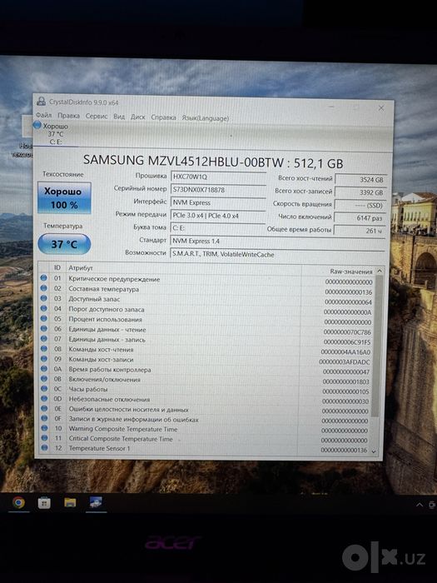Click status icon for Записи в журнале row
The image size is (437, 583).
pos(44,418)
